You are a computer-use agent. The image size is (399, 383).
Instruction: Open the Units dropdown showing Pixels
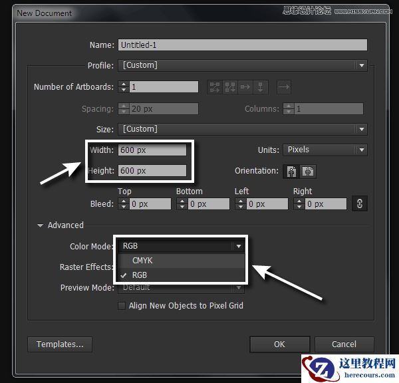tap(325, 150)
